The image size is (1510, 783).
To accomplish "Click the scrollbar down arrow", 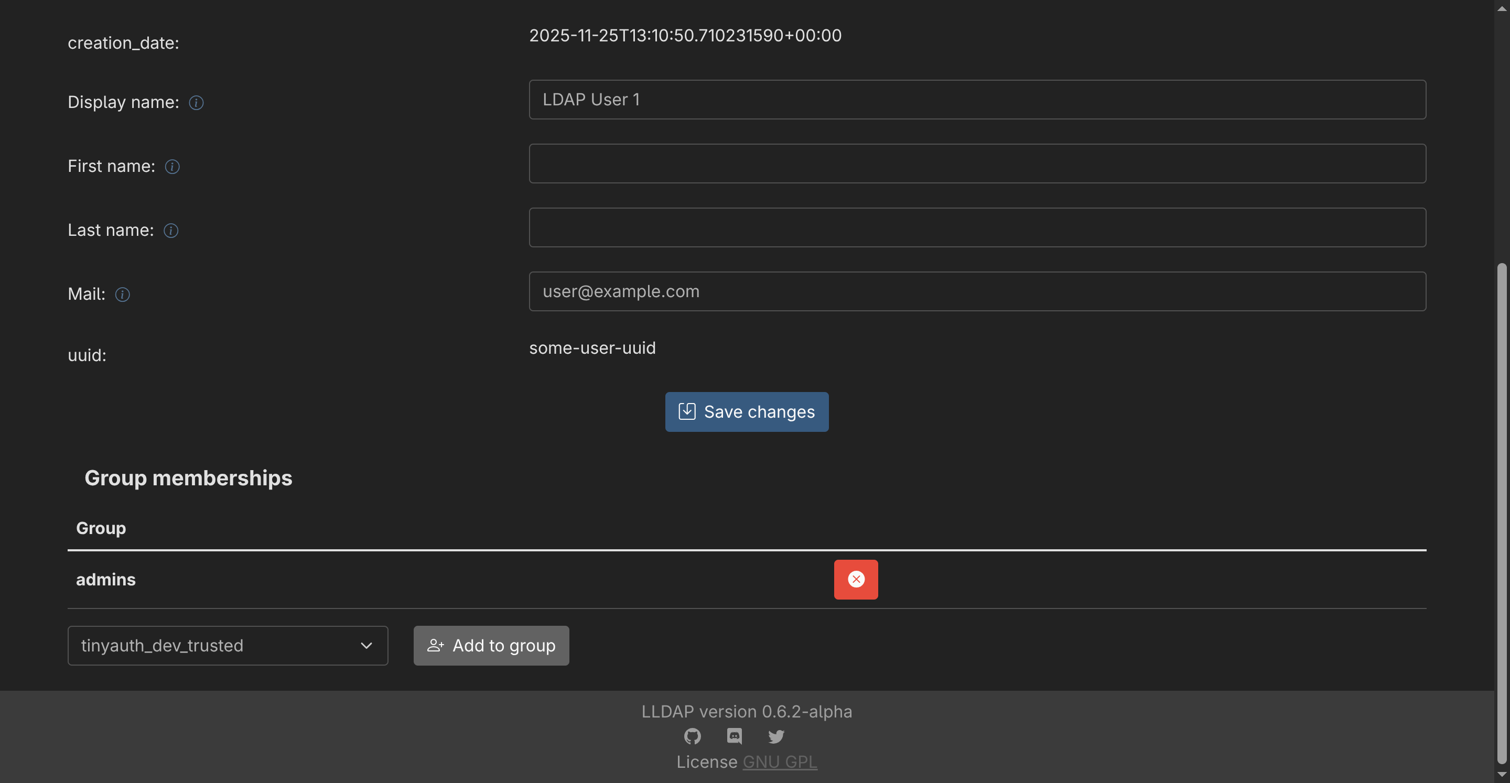I will pos(1502,773).
